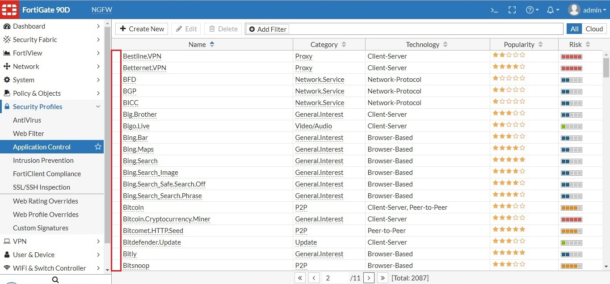Click the Application Control favorite star

click(98, 147)
